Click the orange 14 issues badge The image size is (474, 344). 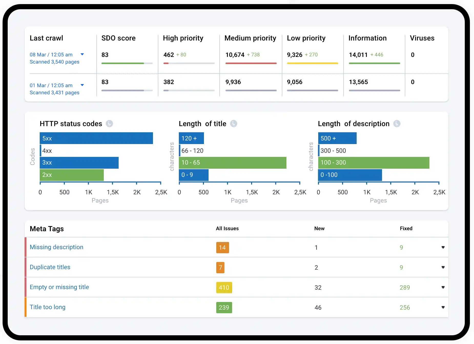(x=222, y=248)
